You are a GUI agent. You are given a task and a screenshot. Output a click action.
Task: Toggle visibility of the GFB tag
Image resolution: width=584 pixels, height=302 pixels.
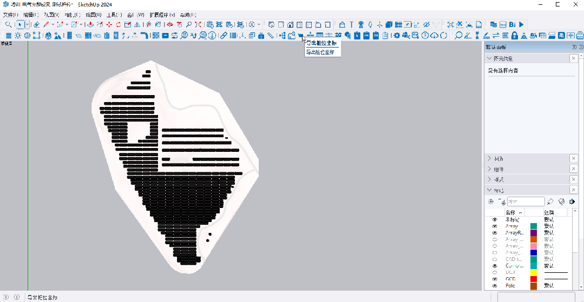click(x=495, y=279)
